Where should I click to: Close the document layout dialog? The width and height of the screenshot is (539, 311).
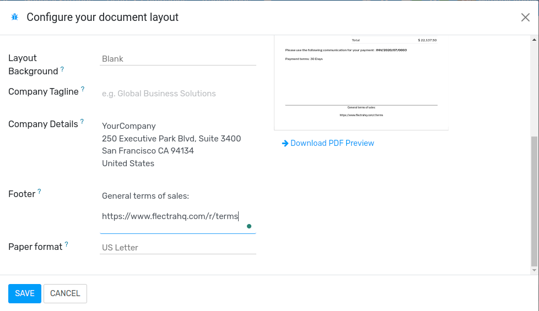pos(525,18)
